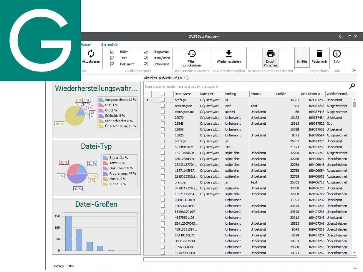Collapse the ribbon with the up-arrow icon
This screenshot has width=363, height=272.
point(354,71)
